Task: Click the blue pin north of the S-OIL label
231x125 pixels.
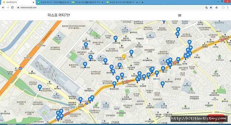Action: pos(116,38)
